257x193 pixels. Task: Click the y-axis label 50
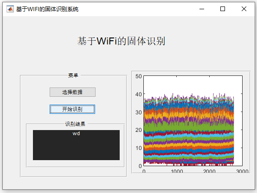(139, 76)
